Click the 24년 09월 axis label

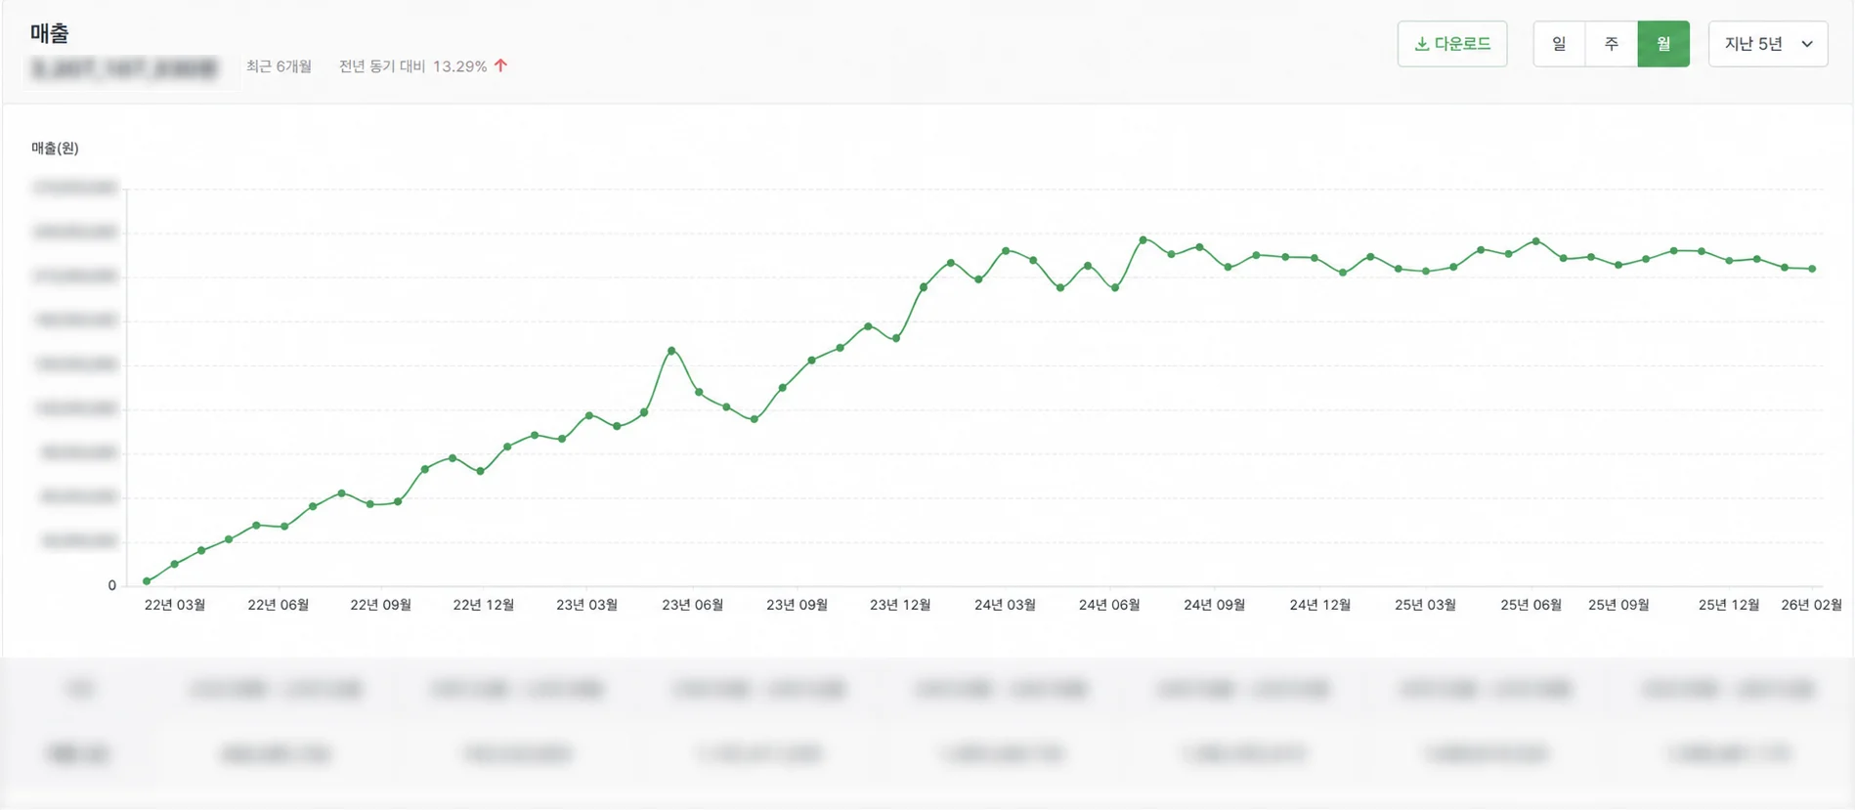coord(1214,605)
